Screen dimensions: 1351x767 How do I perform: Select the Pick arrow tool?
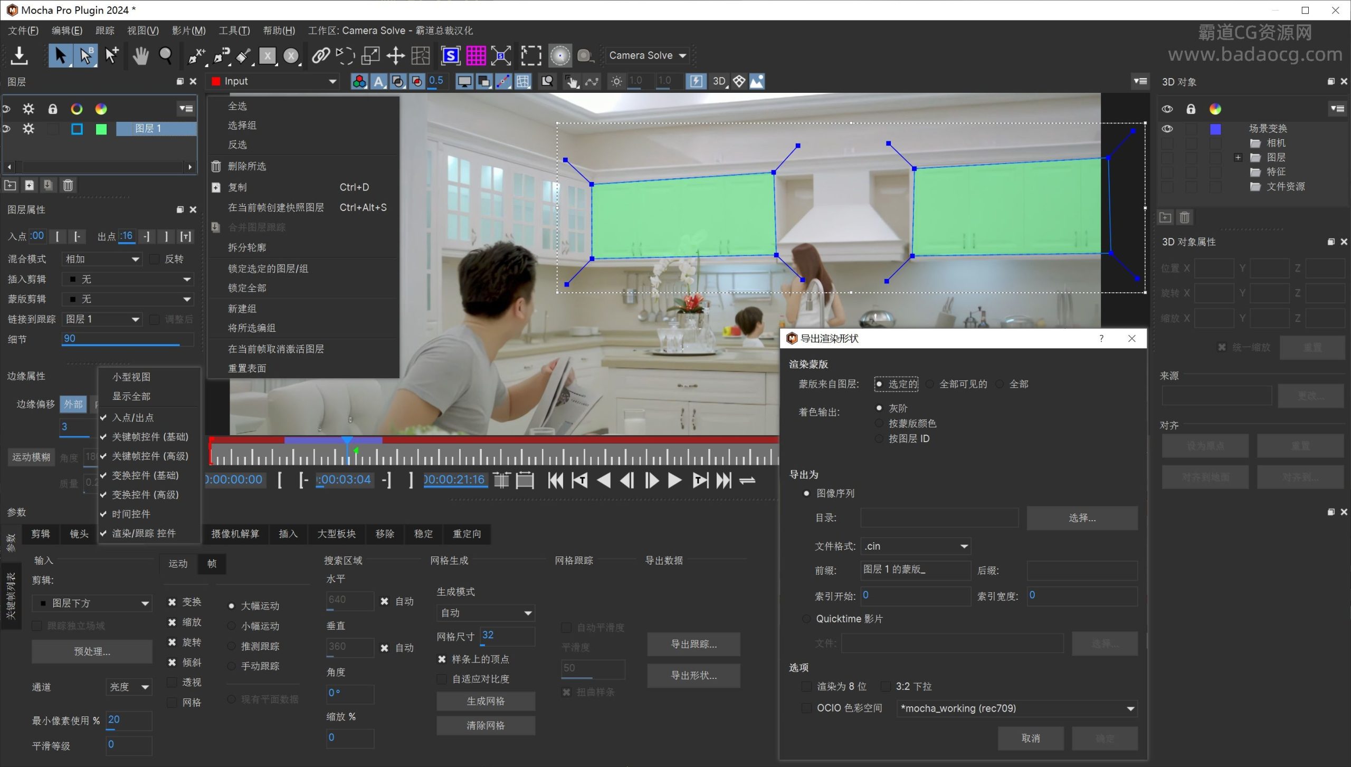(60, 55)
